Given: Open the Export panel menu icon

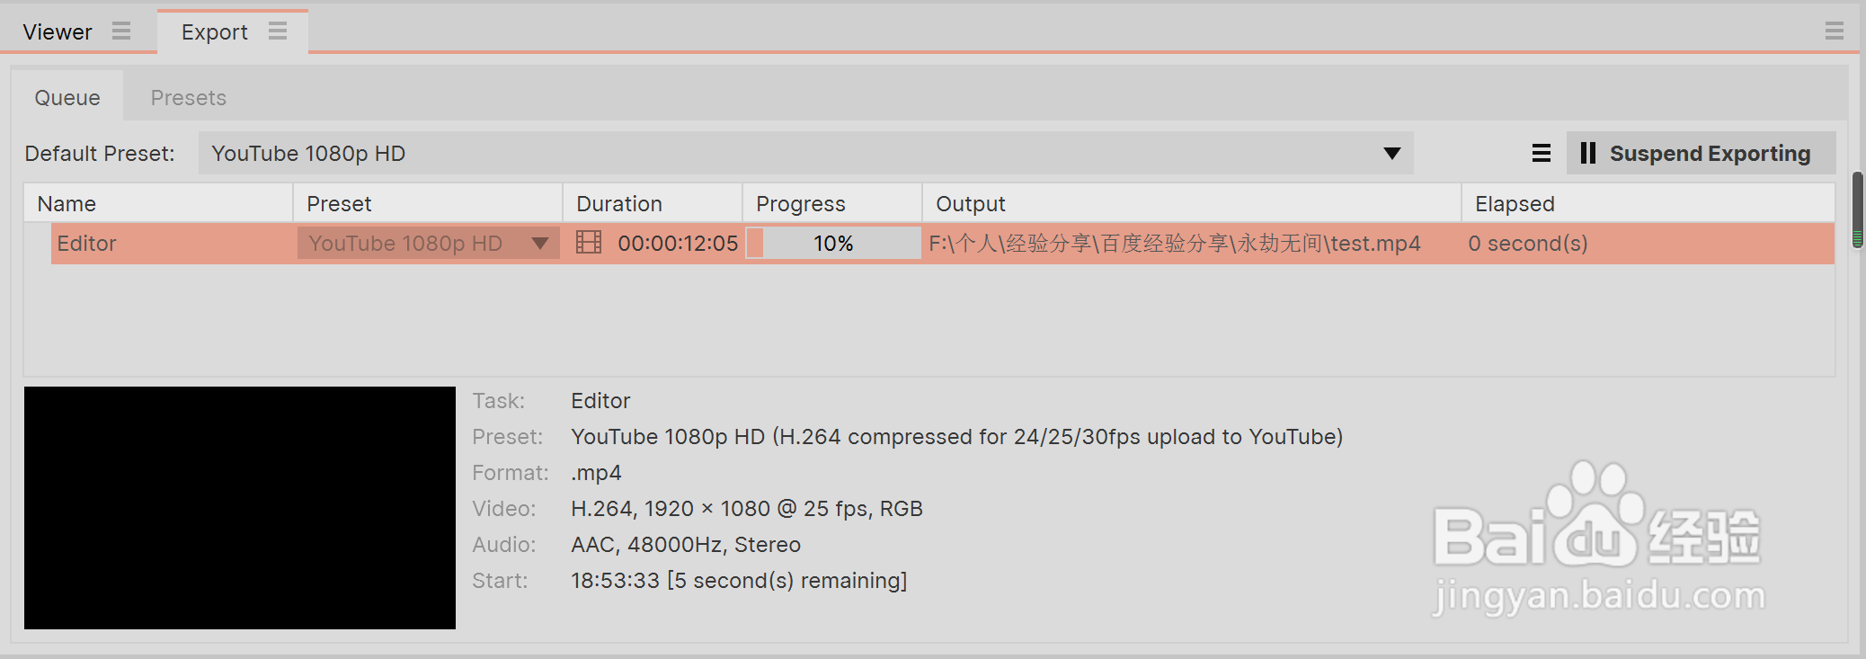Looking at the screenshot, I should [x=278, y=31].
